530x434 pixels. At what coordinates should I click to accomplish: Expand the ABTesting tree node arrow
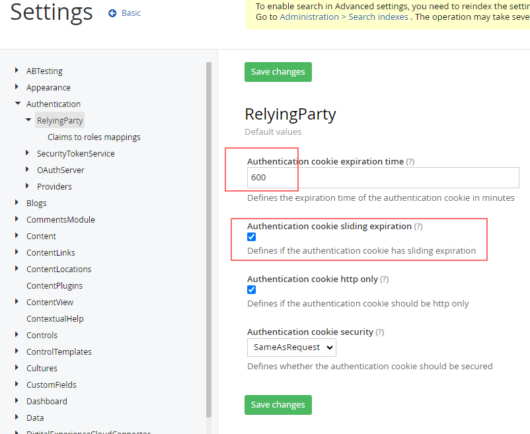click(17, 71)
